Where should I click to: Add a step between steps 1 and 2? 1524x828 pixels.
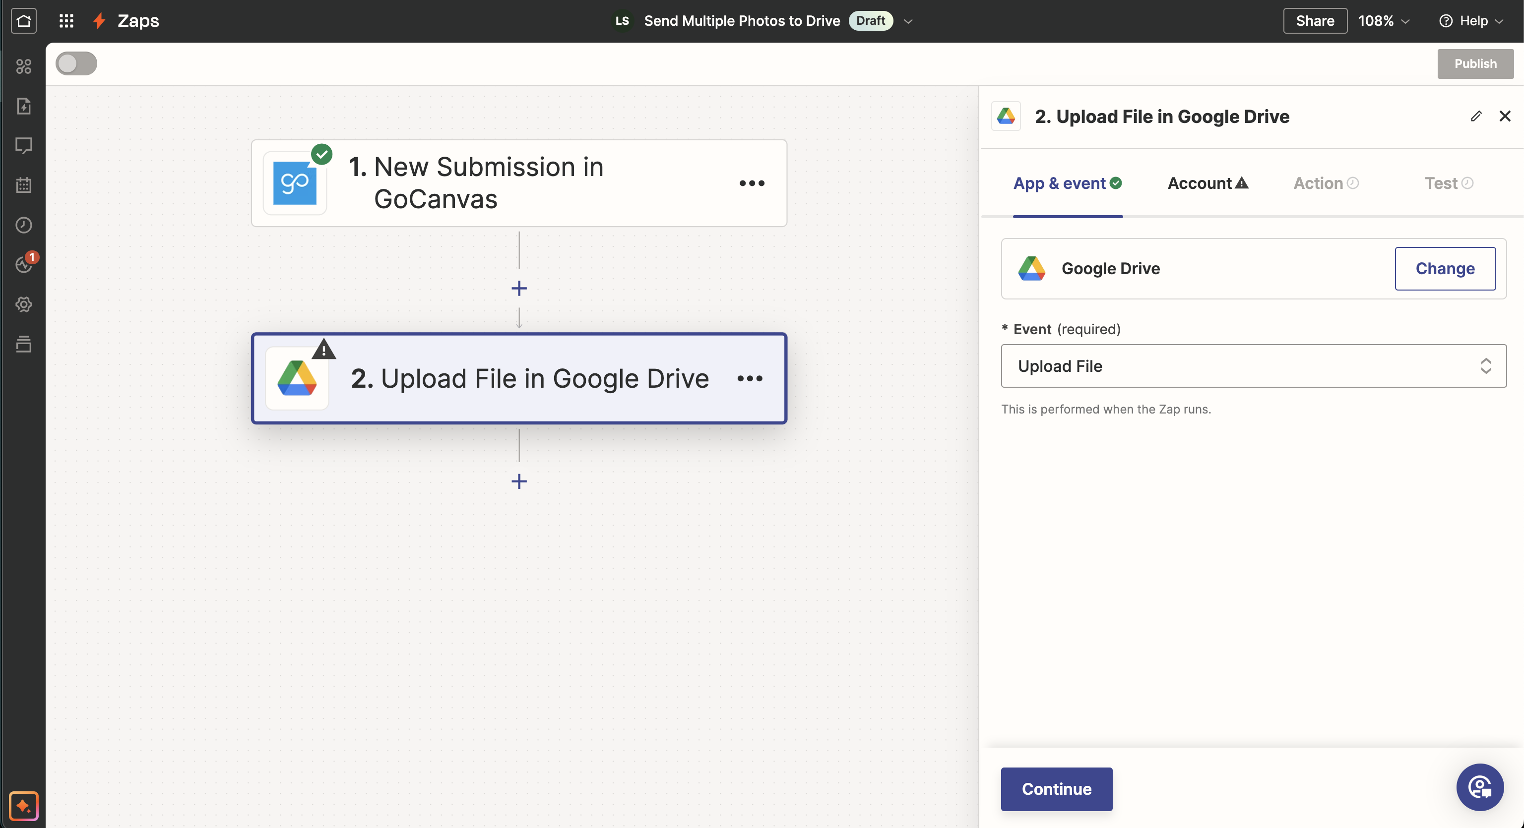coord(519,289)
